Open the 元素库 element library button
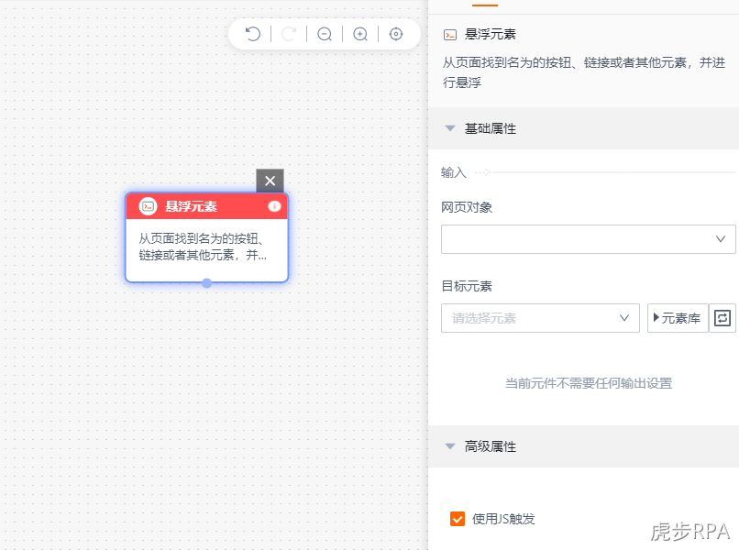 (678, 318)
